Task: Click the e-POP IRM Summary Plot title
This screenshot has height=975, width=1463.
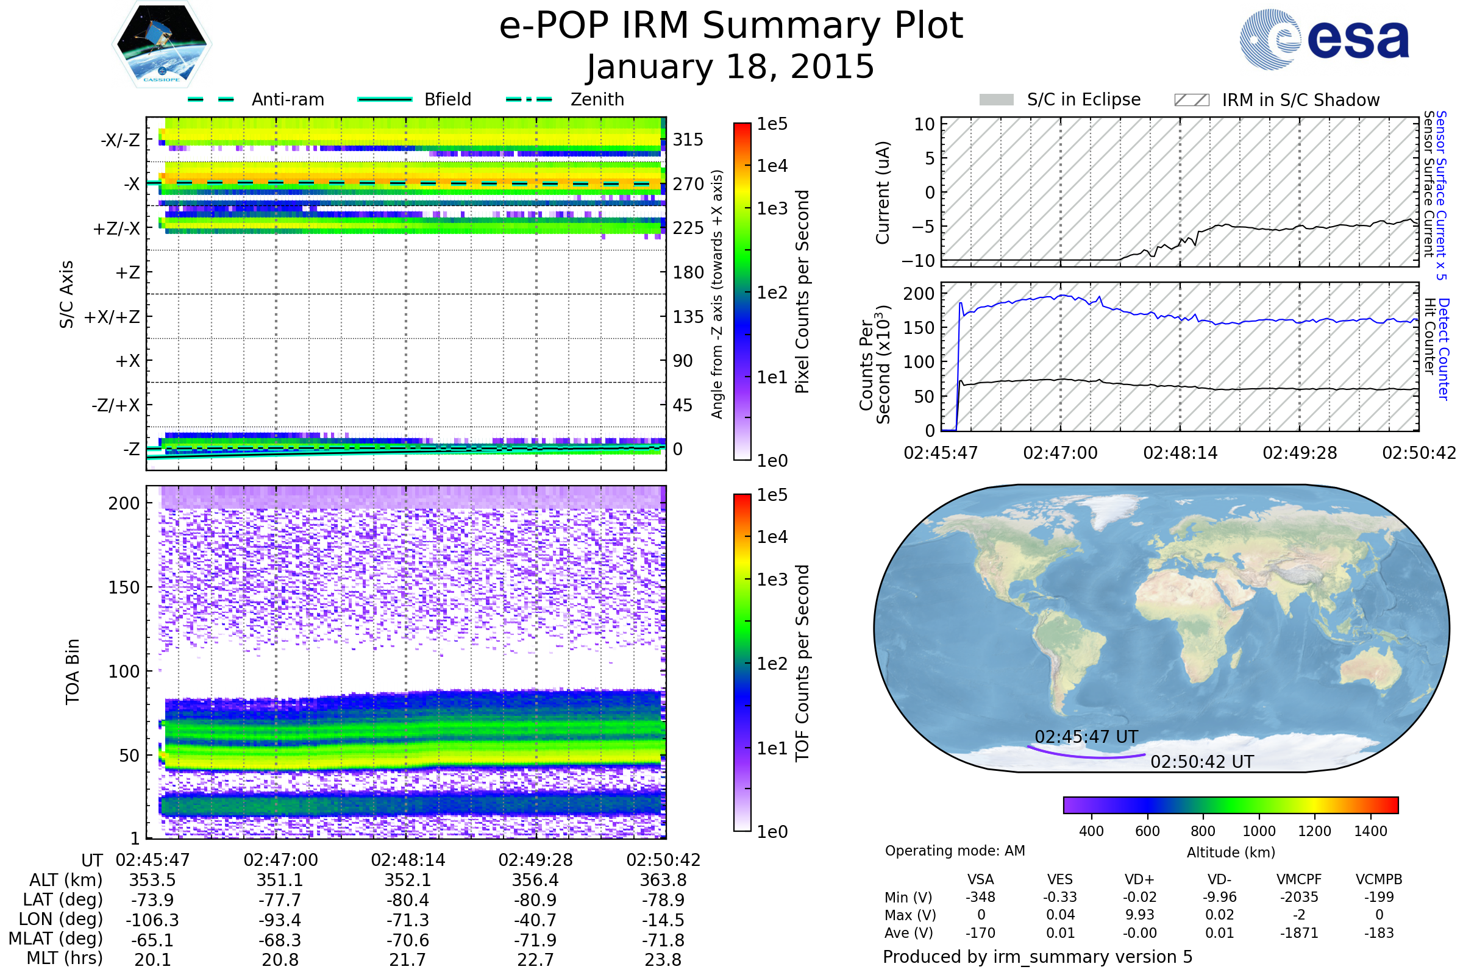Action: pos(731,26)
